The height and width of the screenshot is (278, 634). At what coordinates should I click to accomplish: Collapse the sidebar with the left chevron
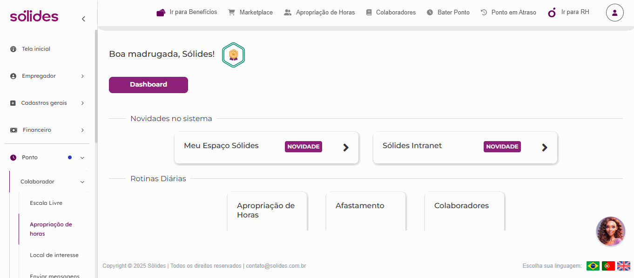83,19
